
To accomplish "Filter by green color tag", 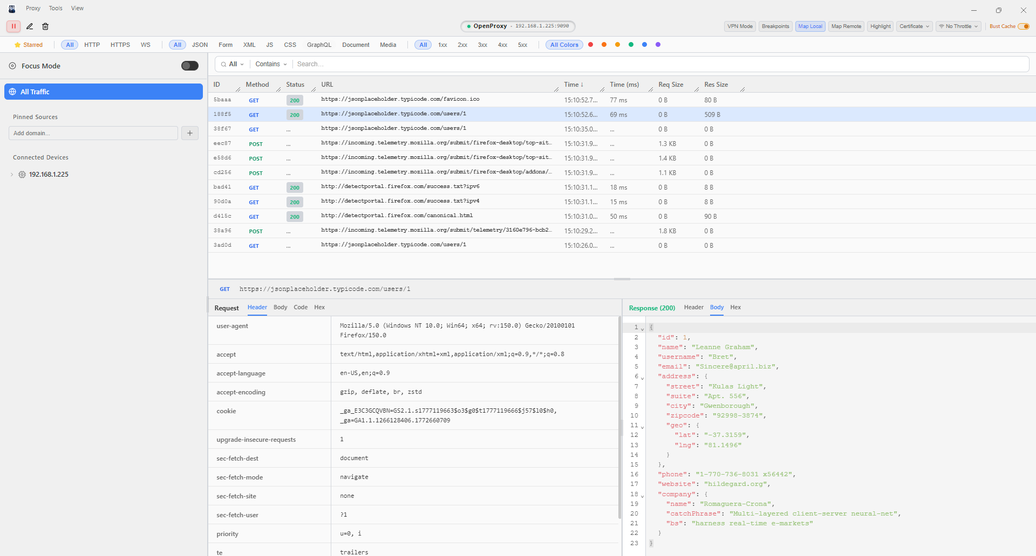I will [631, 45].
